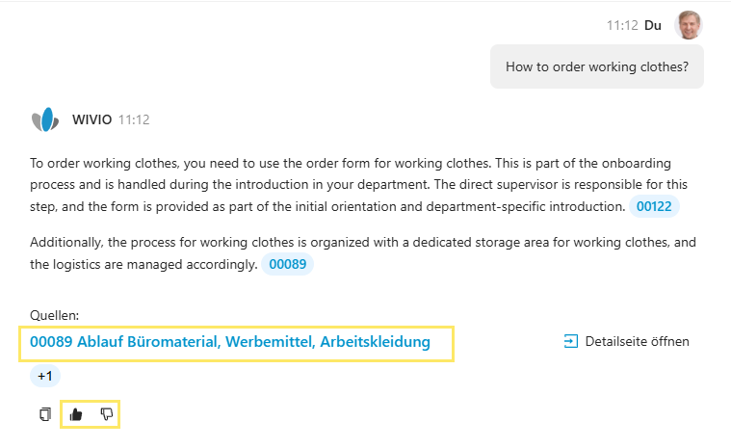Expand the +1 additional sources badge

44,376
